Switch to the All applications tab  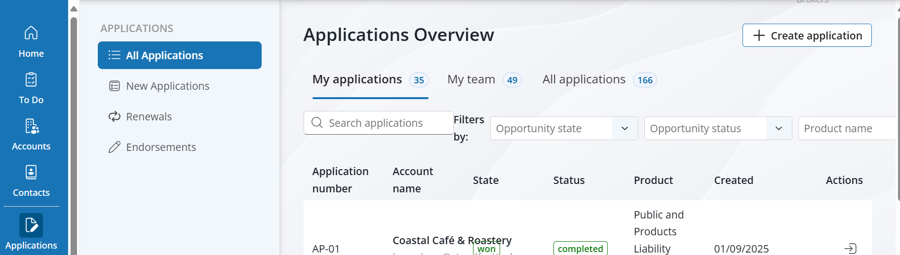click(584, 80)
